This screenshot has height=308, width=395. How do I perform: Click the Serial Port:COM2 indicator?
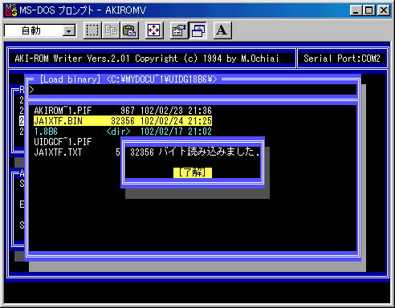pos(342,59)
